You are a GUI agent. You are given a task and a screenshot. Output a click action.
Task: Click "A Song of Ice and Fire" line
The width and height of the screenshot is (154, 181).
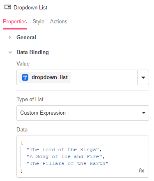[66, 156]
